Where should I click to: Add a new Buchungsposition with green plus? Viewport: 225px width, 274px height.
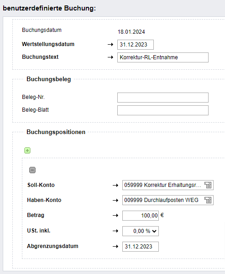pos(27,150)
